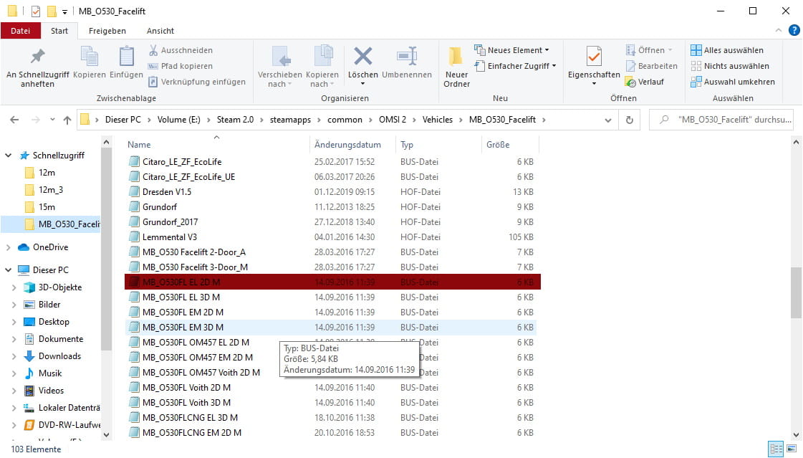Expand the OneDrive tree node

8,247
